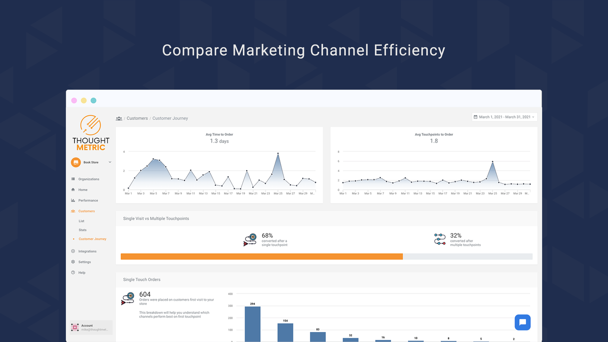
Task: Click the Organizations list icon
Action: coord(73,179)
